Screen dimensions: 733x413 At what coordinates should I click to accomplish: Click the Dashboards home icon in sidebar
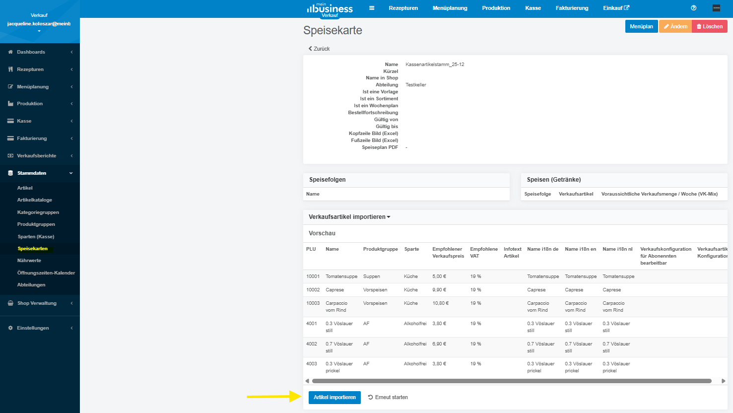(10, 52)
